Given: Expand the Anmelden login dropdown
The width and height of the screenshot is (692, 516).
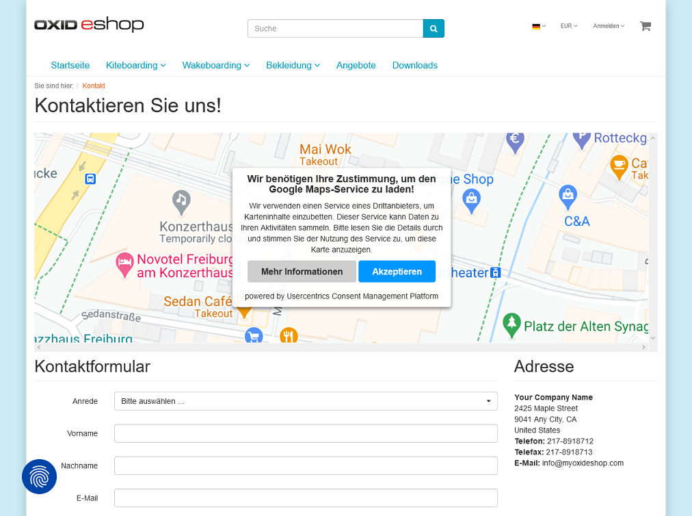Looking at the screenshot, I should tap(608, 26).
